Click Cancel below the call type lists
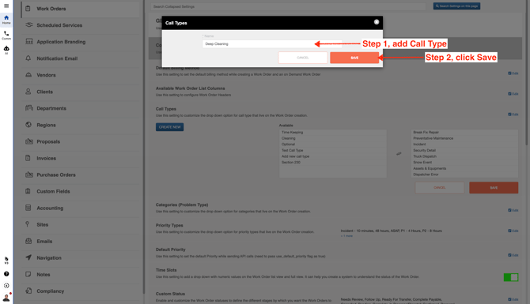 [x=439, y=188]
